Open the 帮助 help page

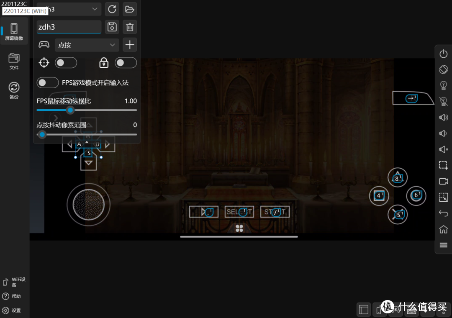[x=12, y=296]
